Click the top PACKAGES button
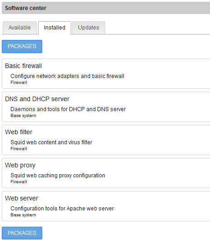This screenshot has width=210, height=244. pyautogui.click(x=22, y=46)
